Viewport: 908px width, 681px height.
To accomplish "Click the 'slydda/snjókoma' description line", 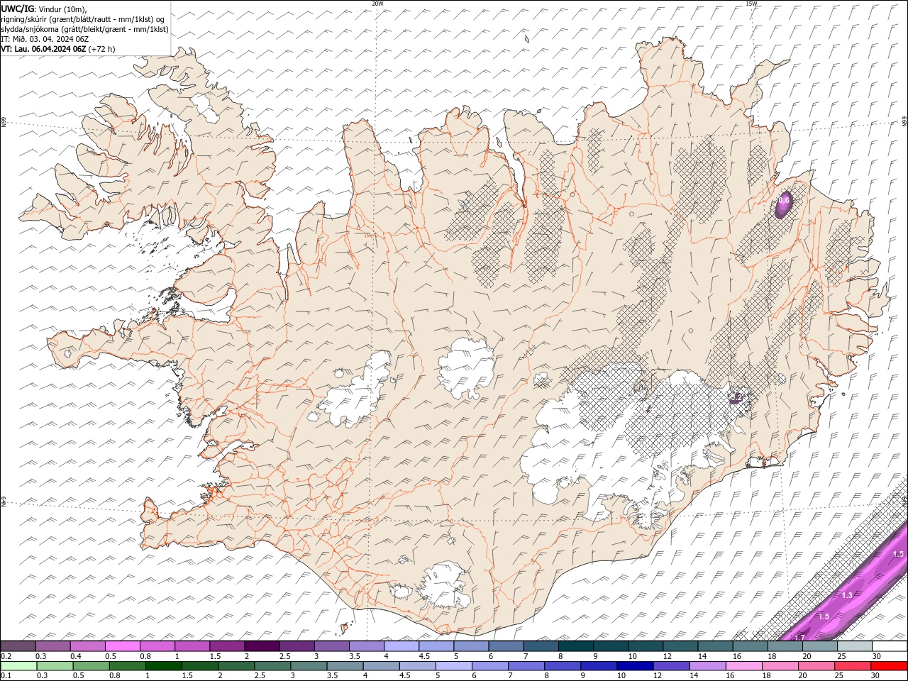I will coord(85,29).
